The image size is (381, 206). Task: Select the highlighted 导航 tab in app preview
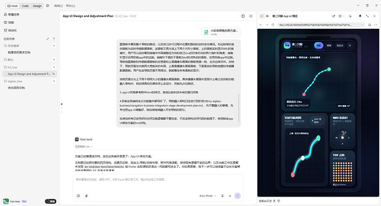coord(319,45)
